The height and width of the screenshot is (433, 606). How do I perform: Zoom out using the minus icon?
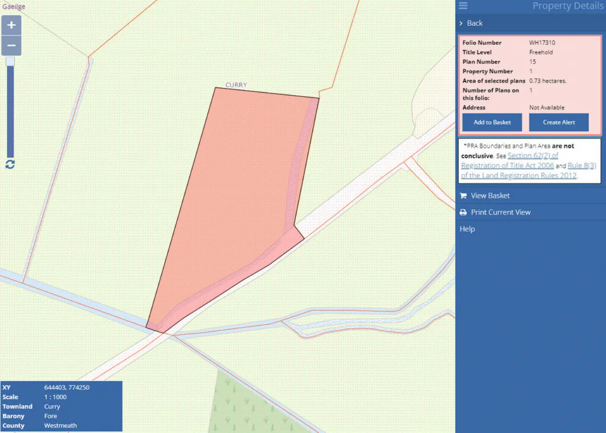[x=11, y=45]
